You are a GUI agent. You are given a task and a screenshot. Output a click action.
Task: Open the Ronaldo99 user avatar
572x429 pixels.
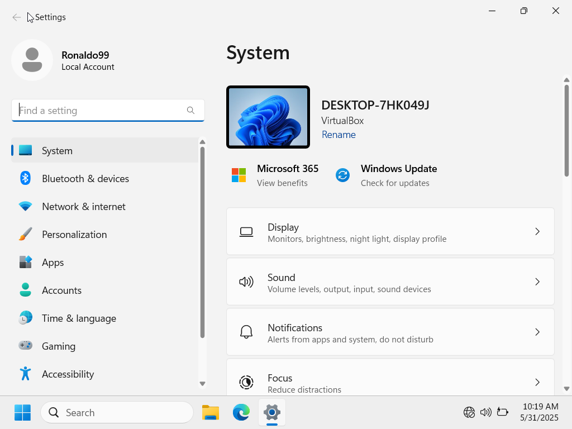[x=32, y=60]
